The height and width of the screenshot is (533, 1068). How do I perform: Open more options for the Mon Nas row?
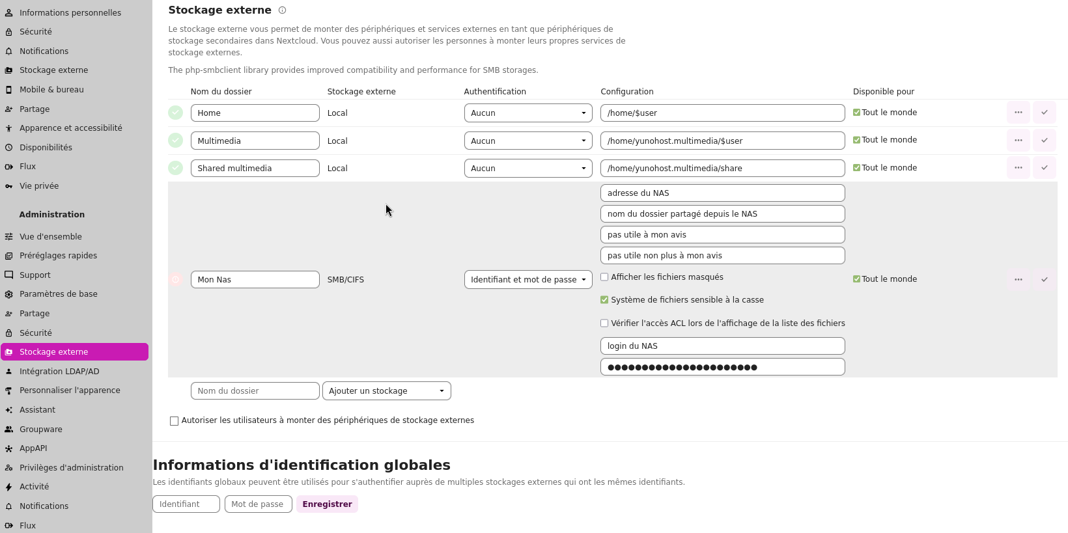(x=1018, y=280)
